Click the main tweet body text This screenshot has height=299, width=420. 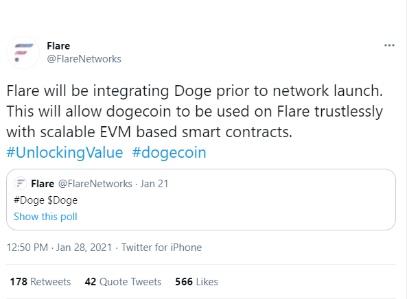tap(195, 111)
